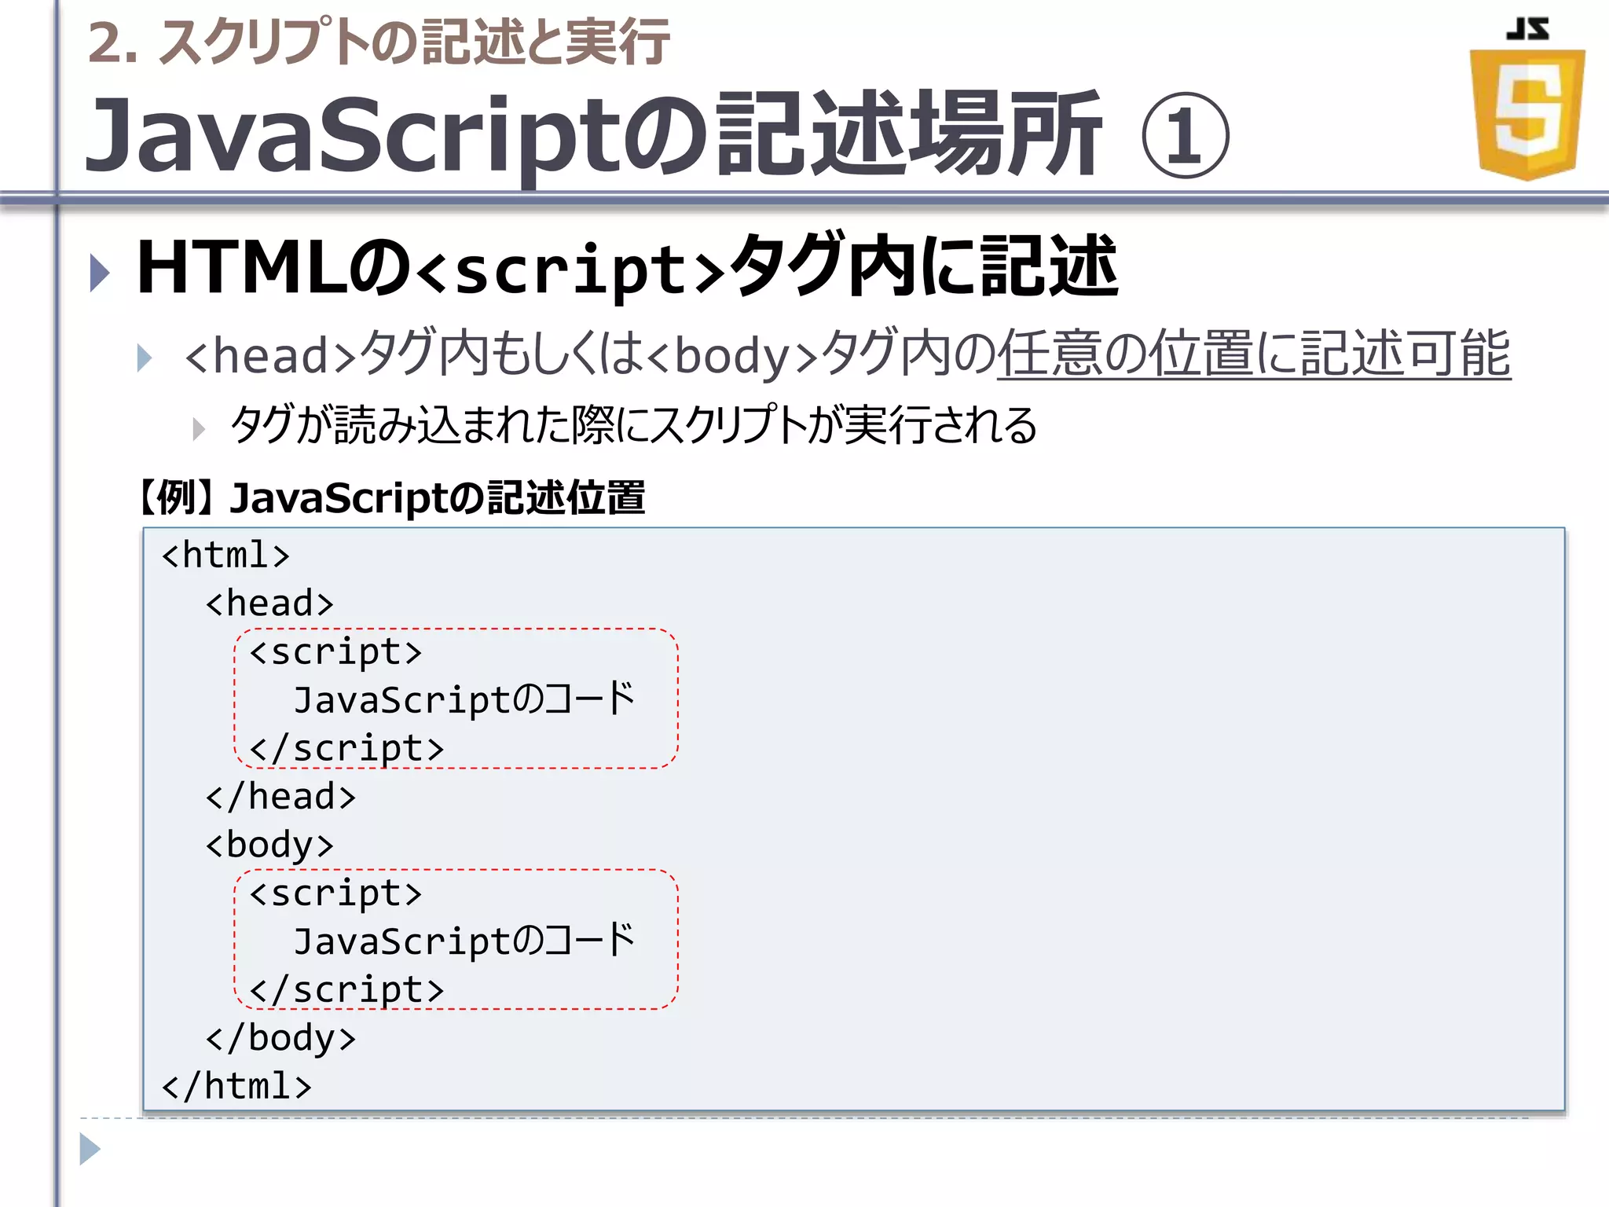
Task: Select the closing </body> code line
Action: (x=280, y=1038)
